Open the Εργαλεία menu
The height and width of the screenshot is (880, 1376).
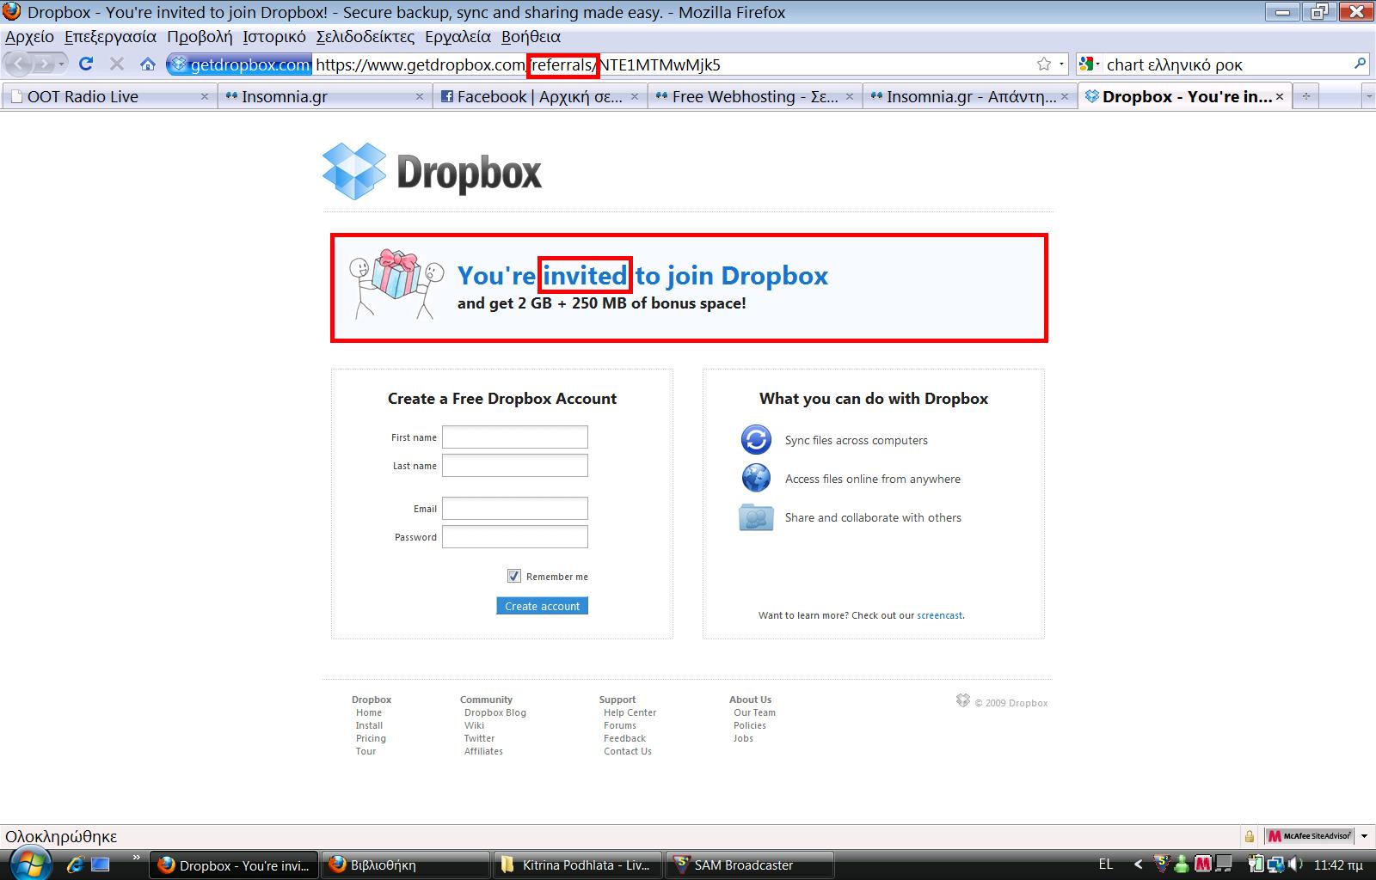click(x=458, y=37)
